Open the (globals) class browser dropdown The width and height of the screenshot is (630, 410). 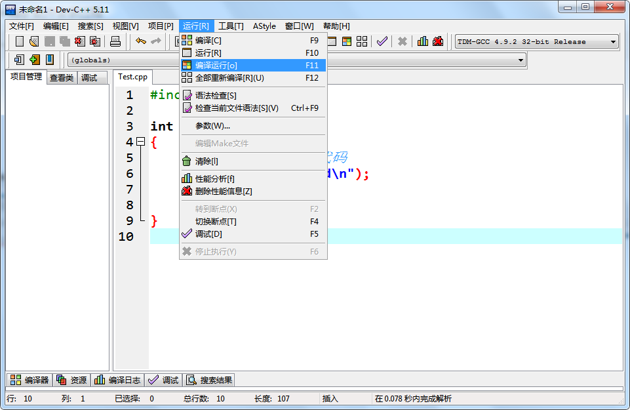point(521,60)
